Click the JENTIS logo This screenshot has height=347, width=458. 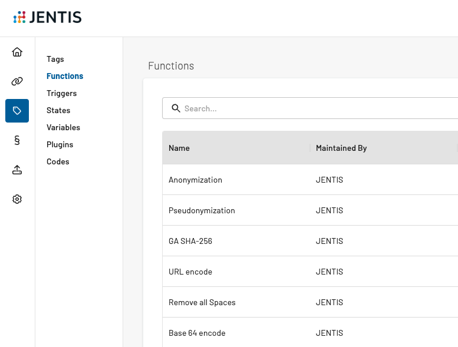[47, 17]
